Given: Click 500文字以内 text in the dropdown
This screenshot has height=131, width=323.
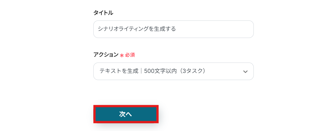Looking at the screenshot, I should [x=159, y=71].
